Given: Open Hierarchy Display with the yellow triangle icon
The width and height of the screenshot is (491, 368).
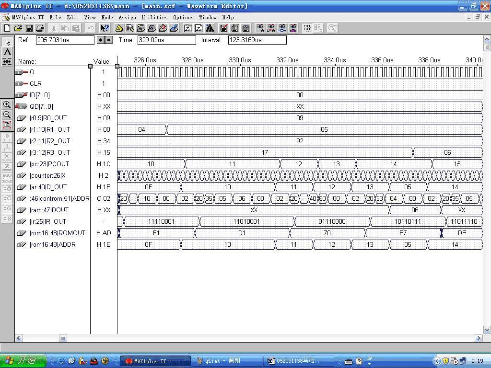Looking at the screenshot, I should 119,28.
